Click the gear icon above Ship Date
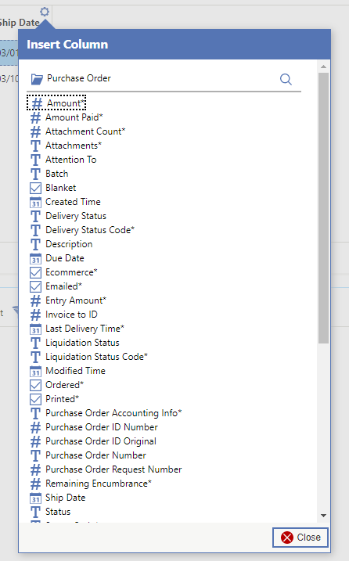349x561 pixels. coord(44,12)
